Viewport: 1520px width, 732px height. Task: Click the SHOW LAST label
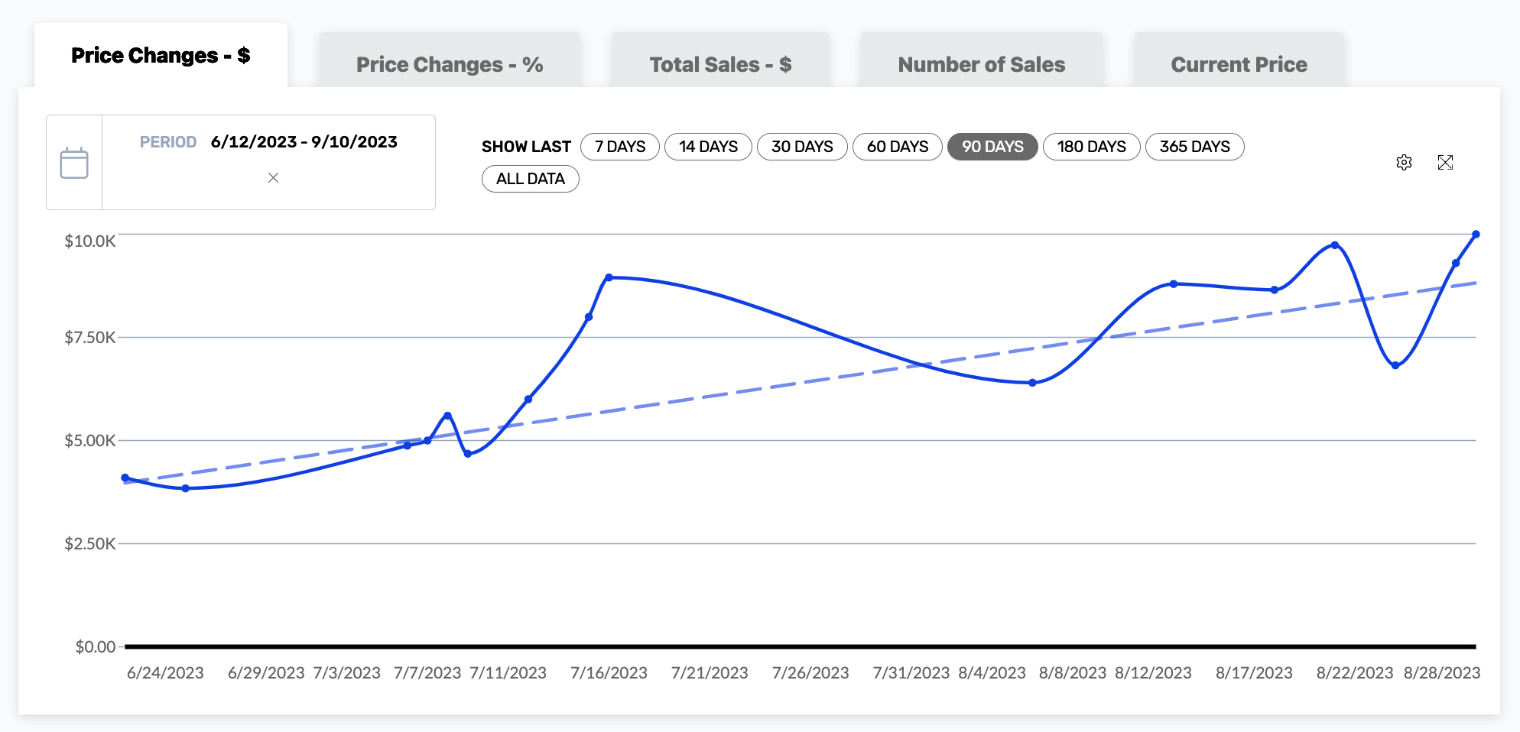tap(526, 147)
